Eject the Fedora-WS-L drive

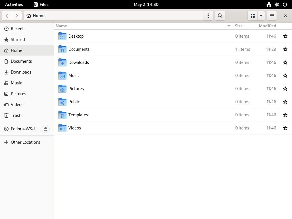[46, 129]
